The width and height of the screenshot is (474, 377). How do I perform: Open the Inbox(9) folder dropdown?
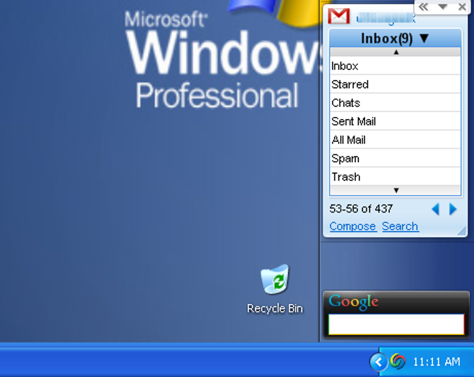click(395, 39)
